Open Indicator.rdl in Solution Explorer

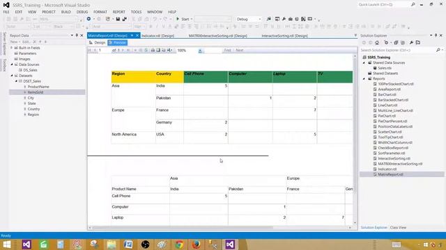(387, 169)
